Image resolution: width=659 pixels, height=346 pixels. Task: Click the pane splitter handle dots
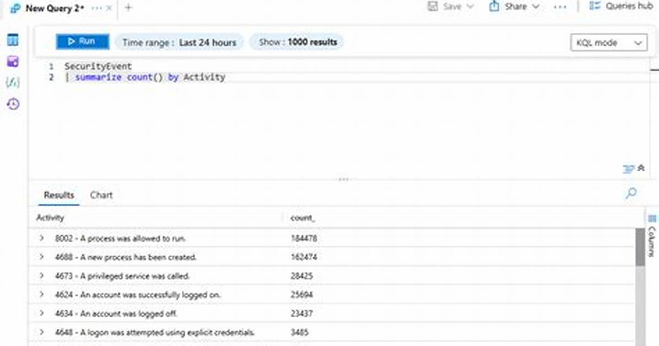[x=344, y=180]
